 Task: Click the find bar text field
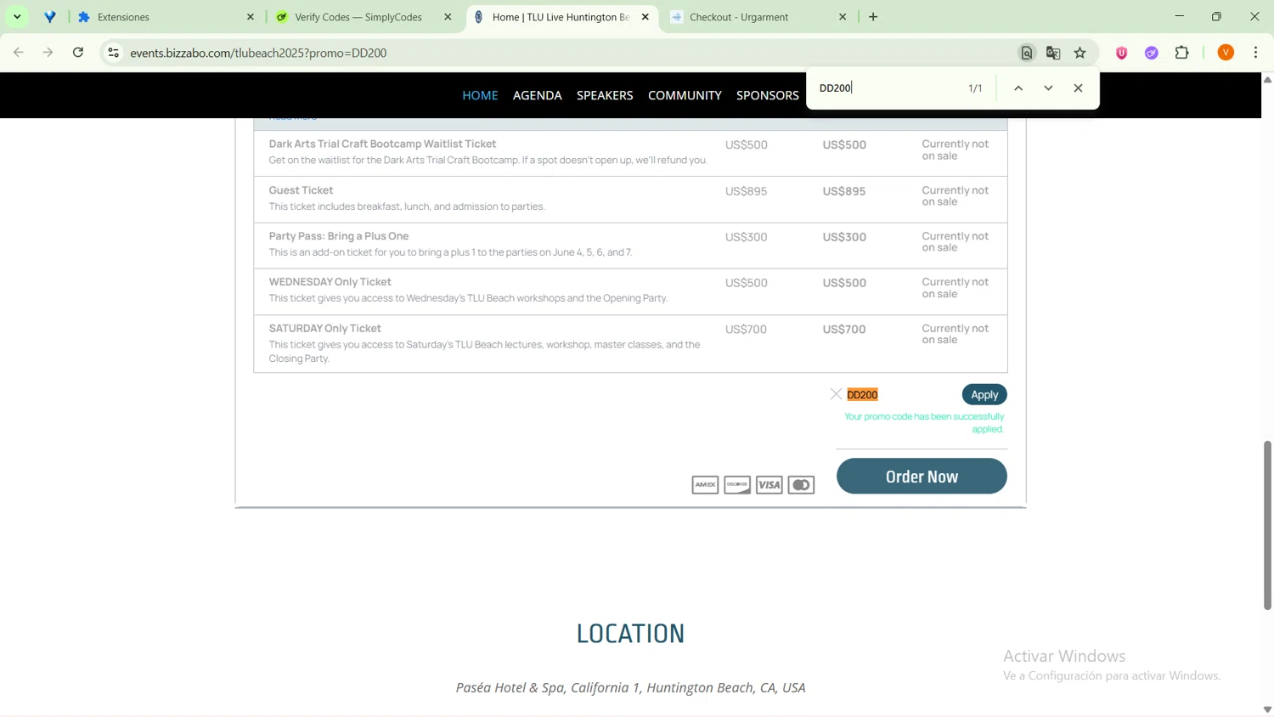888,88
